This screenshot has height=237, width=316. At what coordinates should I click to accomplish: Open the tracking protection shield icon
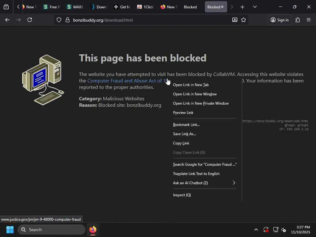click(59, 20)
